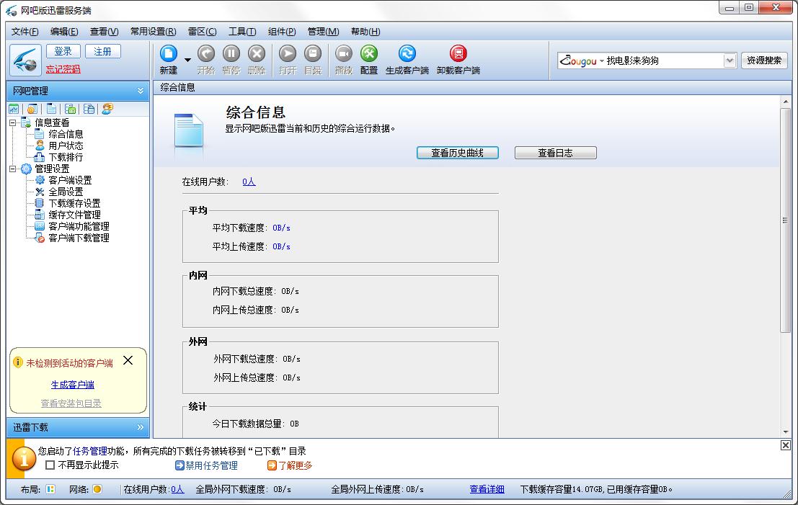The width and height of the screenshot is (798, 505).
Task: Click the 查看历史曲线 button
Action: pos(457,153)
